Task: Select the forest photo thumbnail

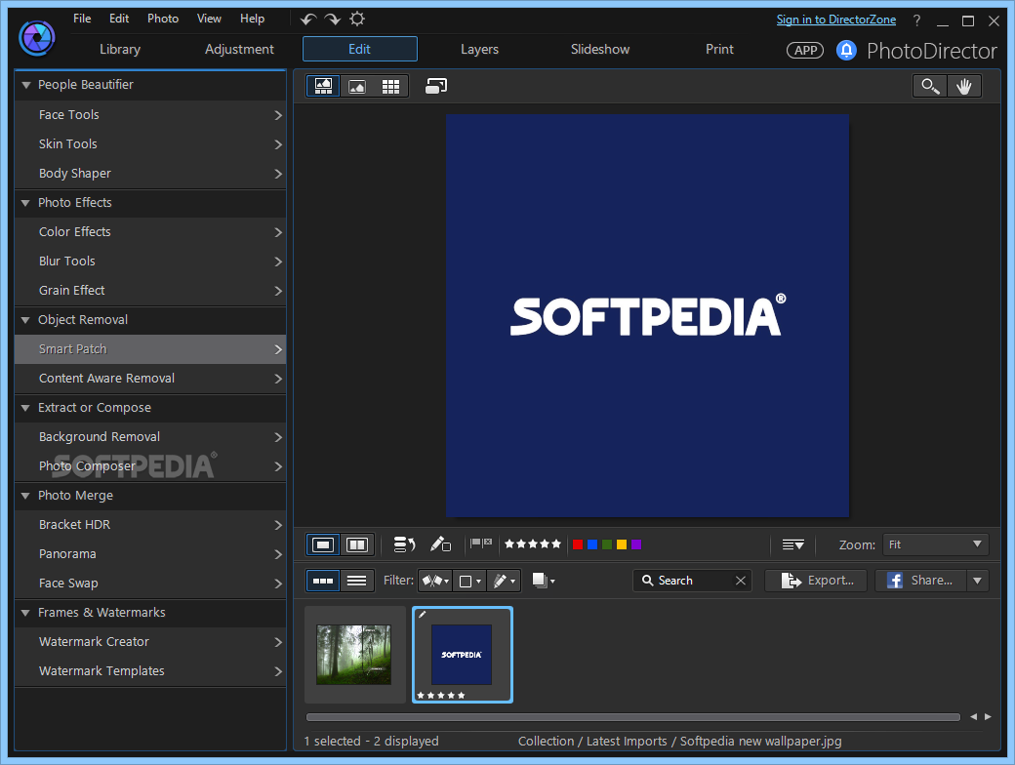Action: point(354,655)
